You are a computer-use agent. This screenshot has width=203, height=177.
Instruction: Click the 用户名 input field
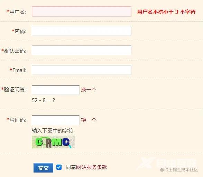(82, 12)
